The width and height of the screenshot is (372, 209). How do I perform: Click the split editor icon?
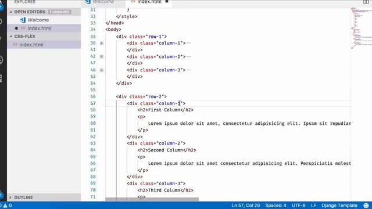pos(366,2)
